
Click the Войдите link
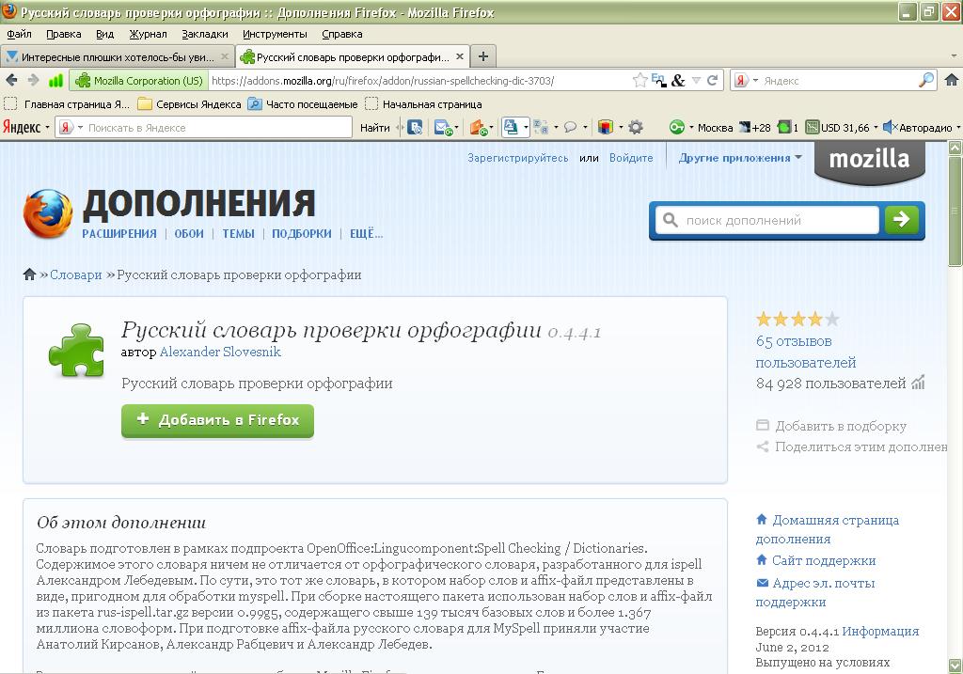coord(631,158)
